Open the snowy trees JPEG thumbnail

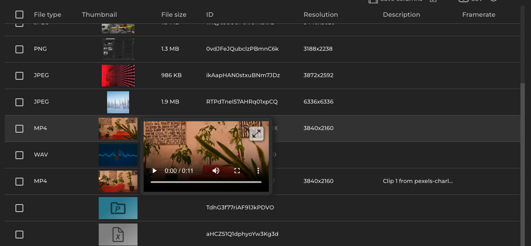(x=118, y=102)
